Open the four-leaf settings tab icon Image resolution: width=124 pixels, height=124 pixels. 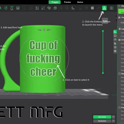[115, 51]
